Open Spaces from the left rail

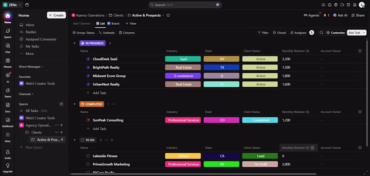[7, 33]
